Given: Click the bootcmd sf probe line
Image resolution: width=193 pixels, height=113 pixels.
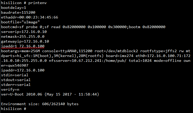Looking at the screenshot, I should point(83,27).
